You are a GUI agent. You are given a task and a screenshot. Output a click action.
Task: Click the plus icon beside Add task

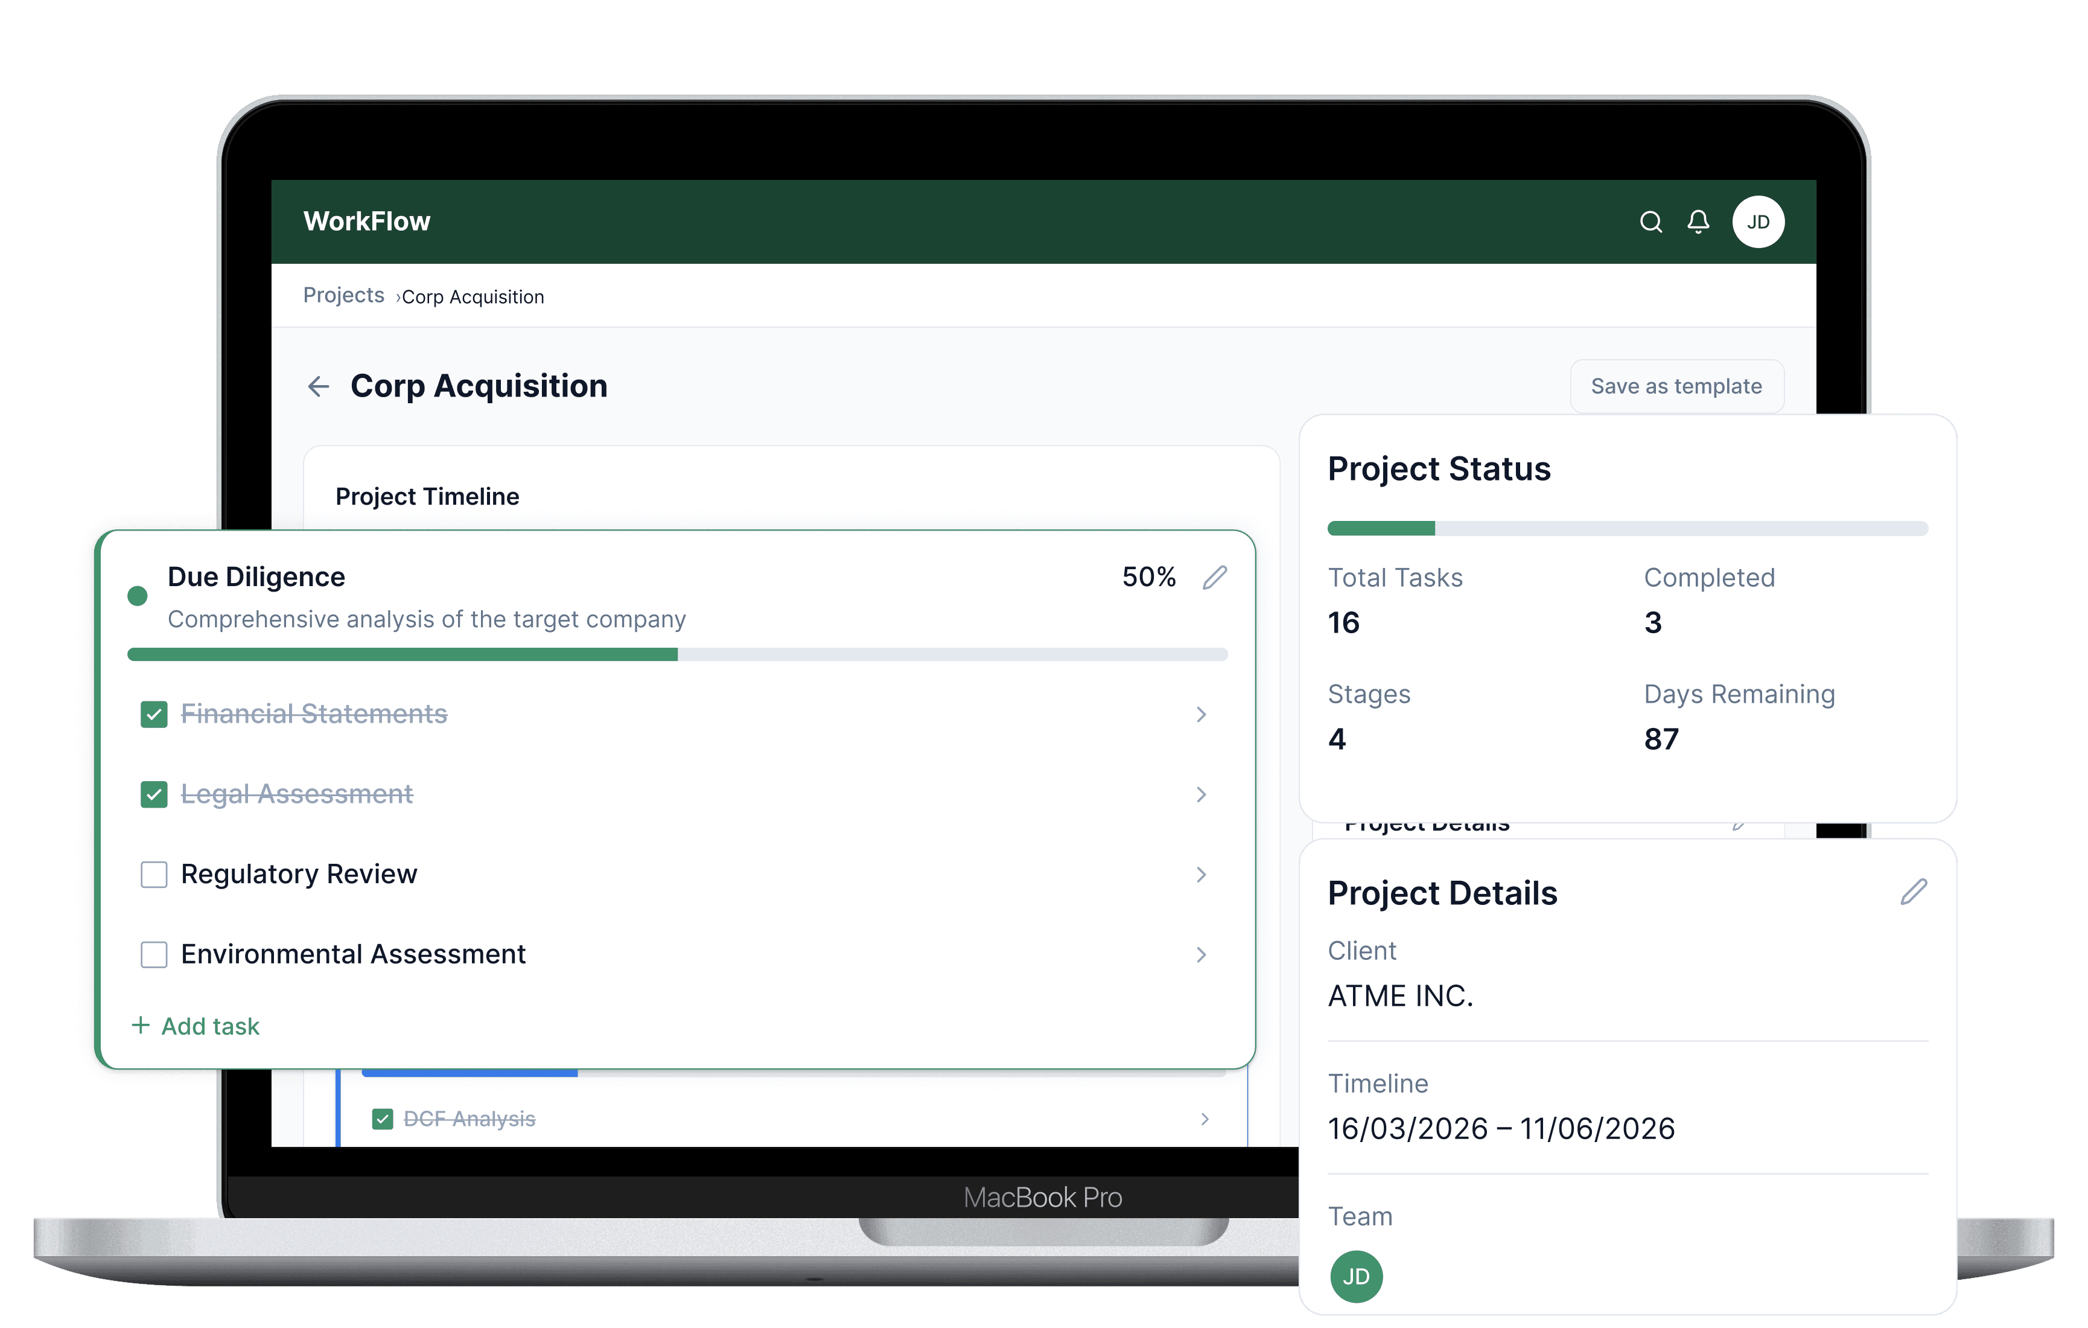click(141, 1025)
